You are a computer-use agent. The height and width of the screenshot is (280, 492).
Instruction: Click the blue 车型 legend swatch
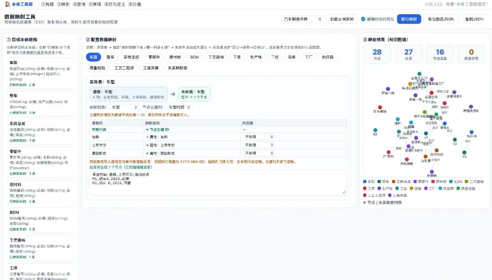(364, 181)
